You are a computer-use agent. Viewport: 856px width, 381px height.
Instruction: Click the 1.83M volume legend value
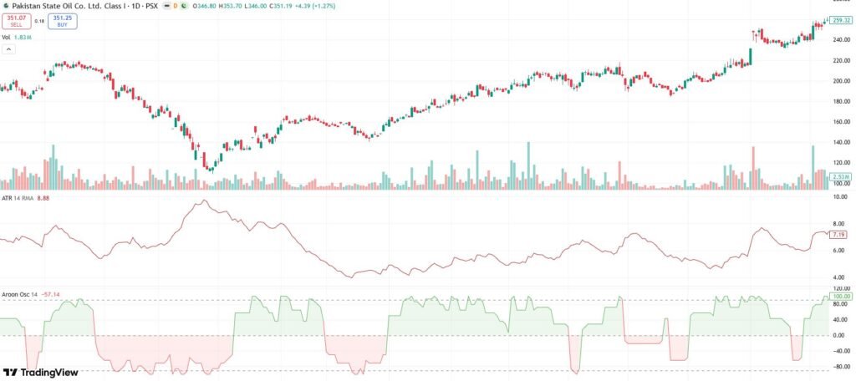click(23, 37)
